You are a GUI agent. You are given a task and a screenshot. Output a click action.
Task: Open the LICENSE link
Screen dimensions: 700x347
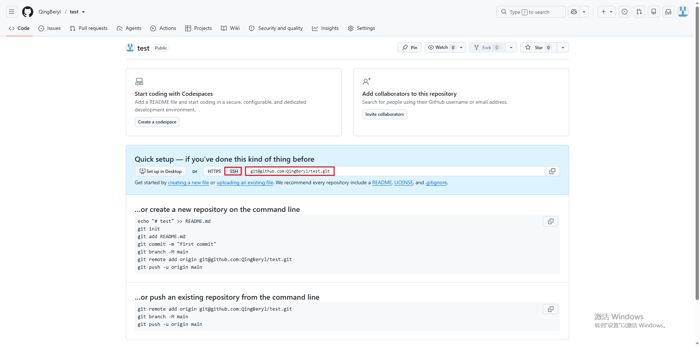[x=404, y=182]
